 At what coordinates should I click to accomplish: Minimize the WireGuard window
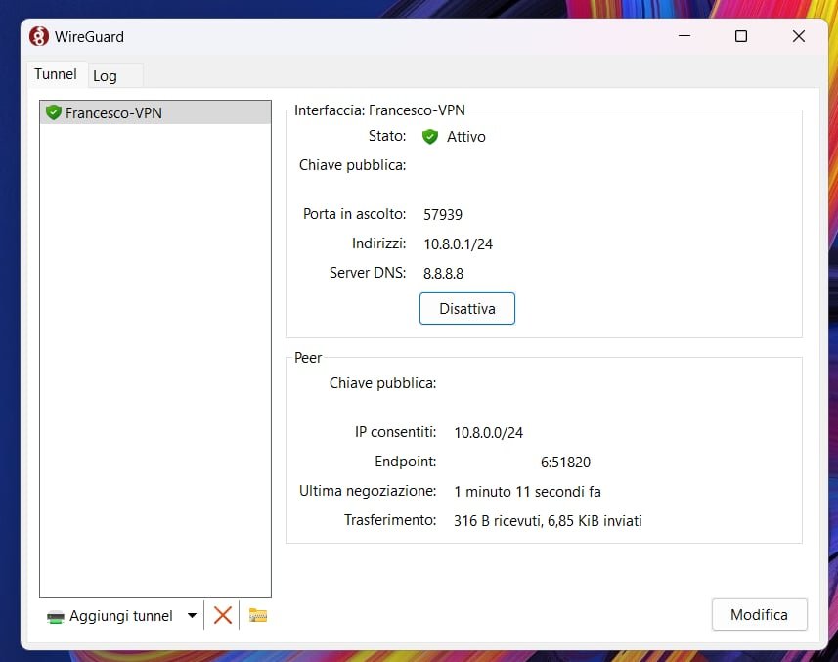coord(684,37)
